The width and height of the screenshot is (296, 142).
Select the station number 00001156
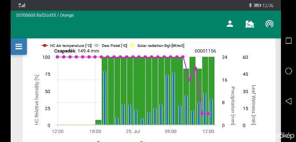pos(205,51)
